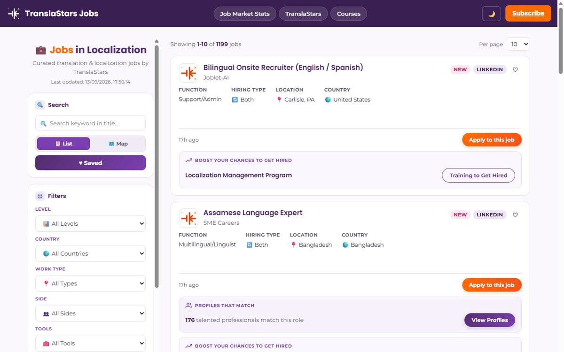Viewport: 564px width, 352px height.
Task: Click the NEW badge on Recruiter job
Action: tap(460, 69)
